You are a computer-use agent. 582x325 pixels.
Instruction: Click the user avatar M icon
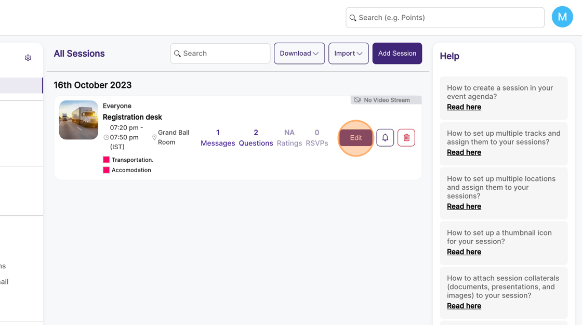click(x=562, y=17)
